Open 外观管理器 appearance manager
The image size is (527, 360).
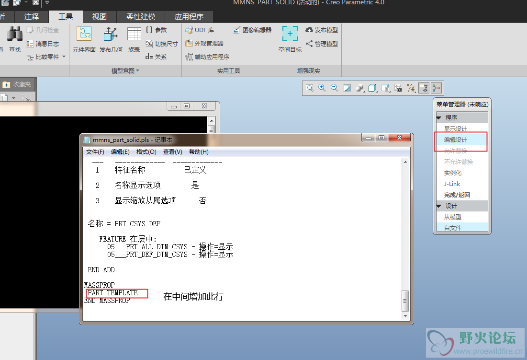click(204, 44)
